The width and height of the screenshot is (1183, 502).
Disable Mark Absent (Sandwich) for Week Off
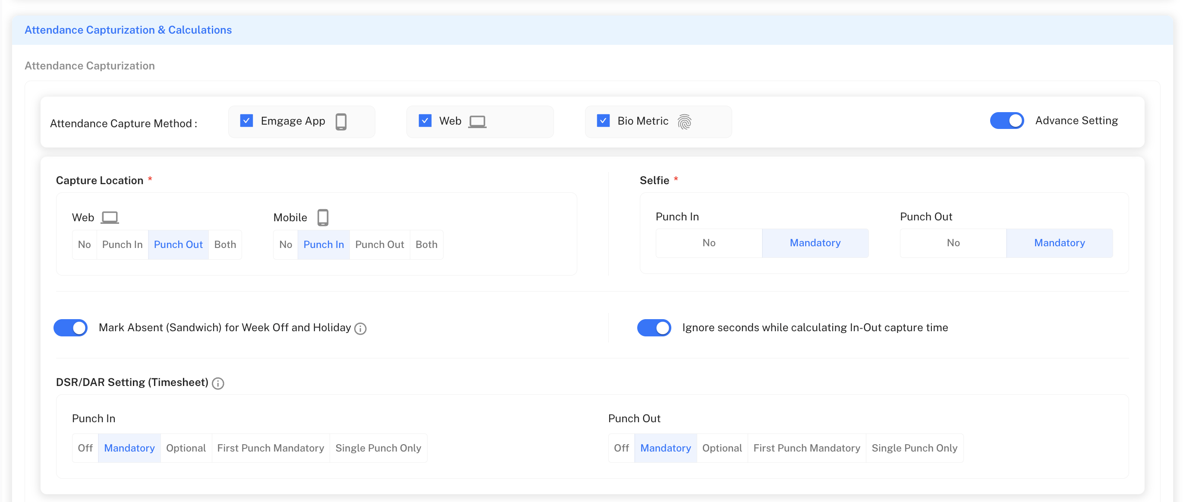tap(70, 328)
